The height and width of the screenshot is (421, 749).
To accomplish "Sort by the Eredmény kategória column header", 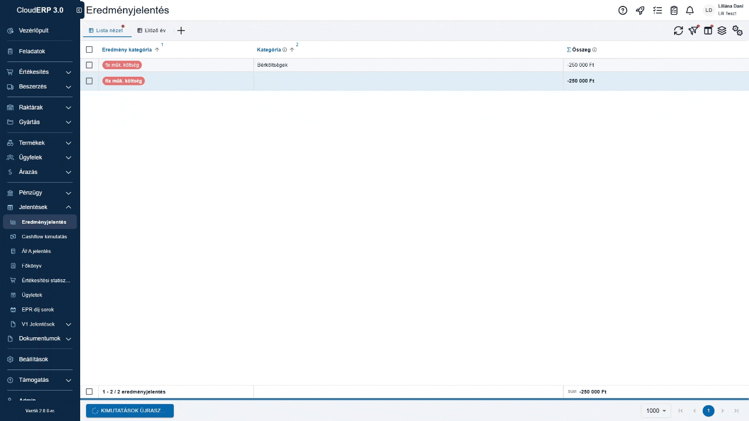I will click(126, 50).
